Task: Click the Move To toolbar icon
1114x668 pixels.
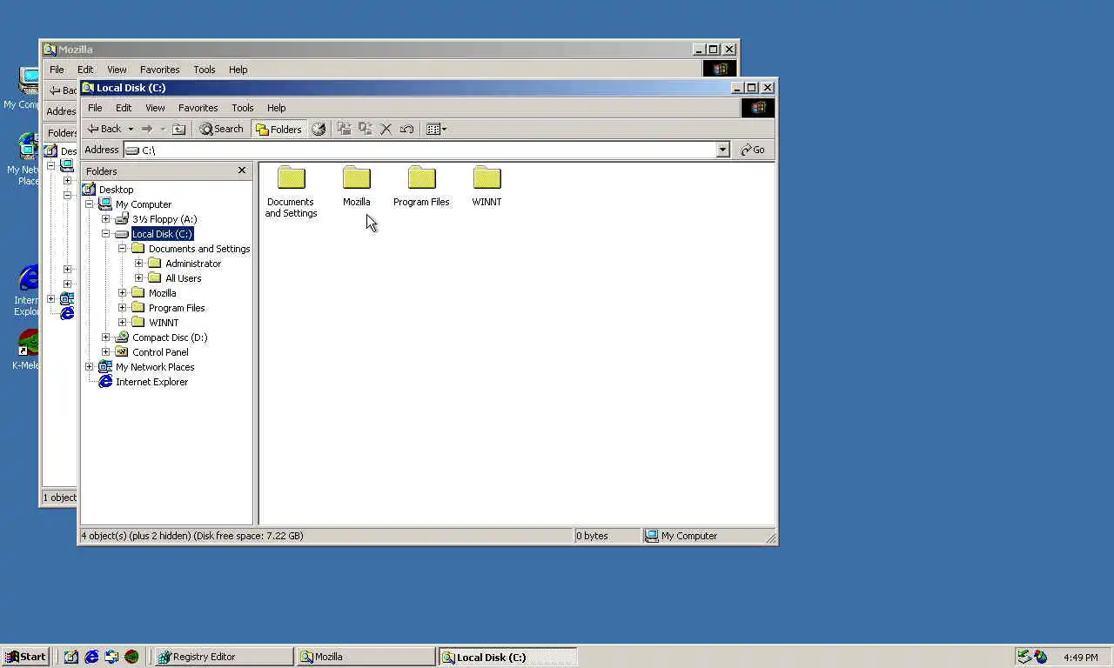Action: [345, 129]
